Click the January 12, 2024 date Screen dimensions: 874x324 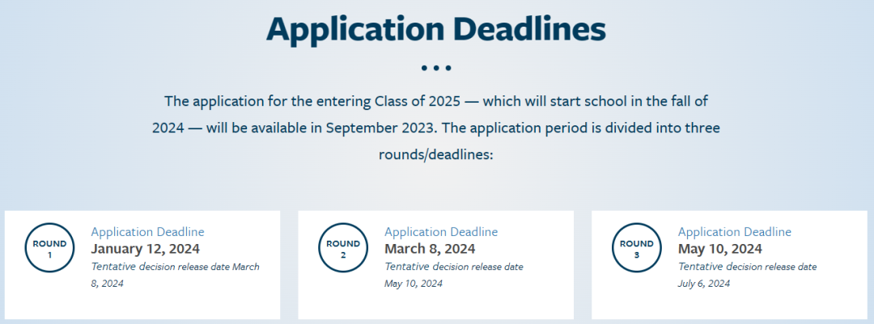pyautogui.click(x=146, y=248)
